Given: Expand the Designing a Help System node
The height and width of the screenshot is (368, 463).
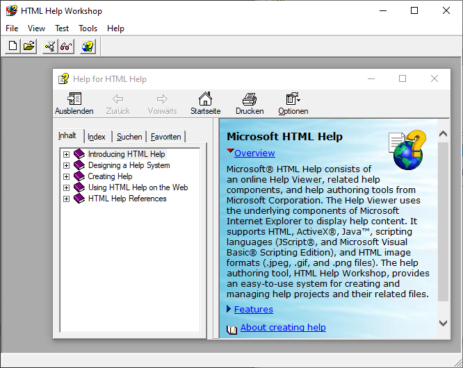Looking at the screenshot, I should 67,165.
